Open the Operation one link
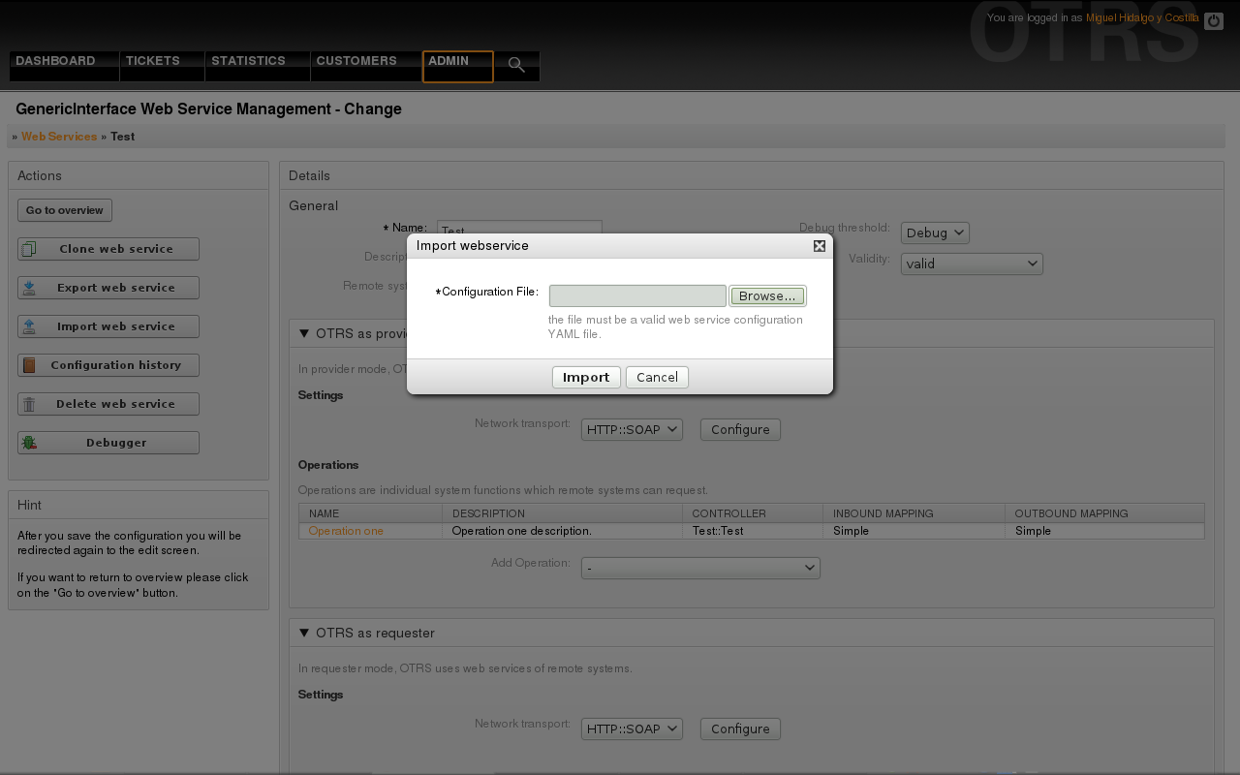This screenshot has height=775, width=1240. [346, 531]
